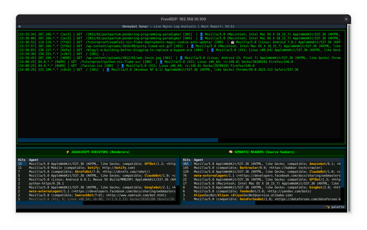The height and width of the screenshot is (230, 367).
Task: Click the Hits column header in JavaScript Executors
Action: [x=22, y=160]
